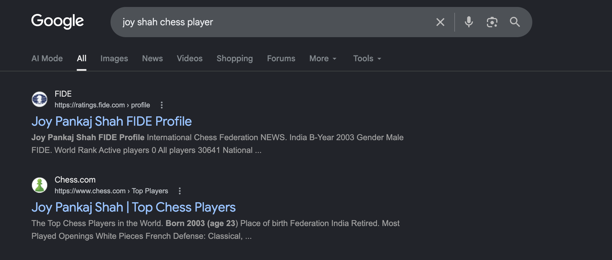The image size is (612, 260).
Task: Click the FIDE site name
Action: pos(63,94)
